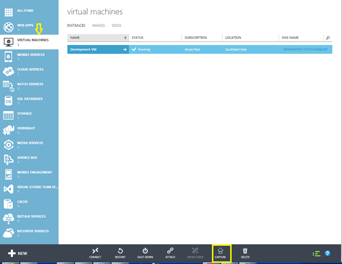Viewport: 342px width, 264px height.
Task: Open the Cache cylinder icon
Action: coord(9,204)
